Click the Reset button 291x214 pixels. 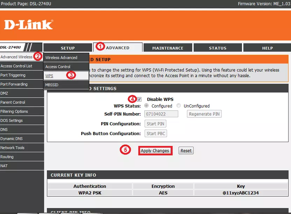(x=186, y=150)
